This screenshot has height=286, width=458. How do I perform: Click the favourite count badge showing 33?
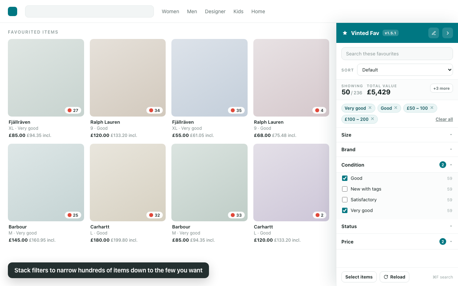pyautogui.click(x=236, y=215)
